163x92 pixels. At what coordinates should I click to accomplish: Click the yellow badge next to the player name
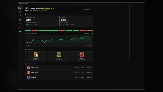click(47, 9)
